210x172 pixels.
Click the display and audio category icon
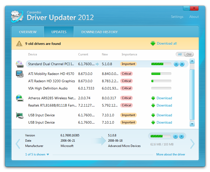[x=19, y=74]
